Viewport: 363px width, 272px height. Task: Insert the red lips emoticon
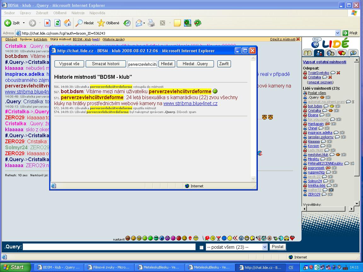tap(190, 238)
